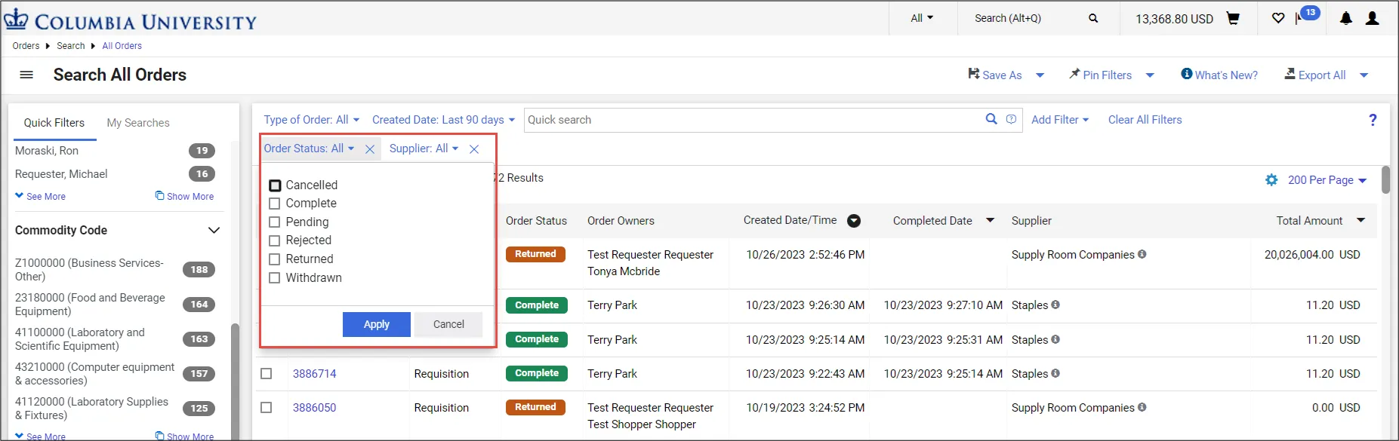Click Show More under Requester list

pos(184,196)
